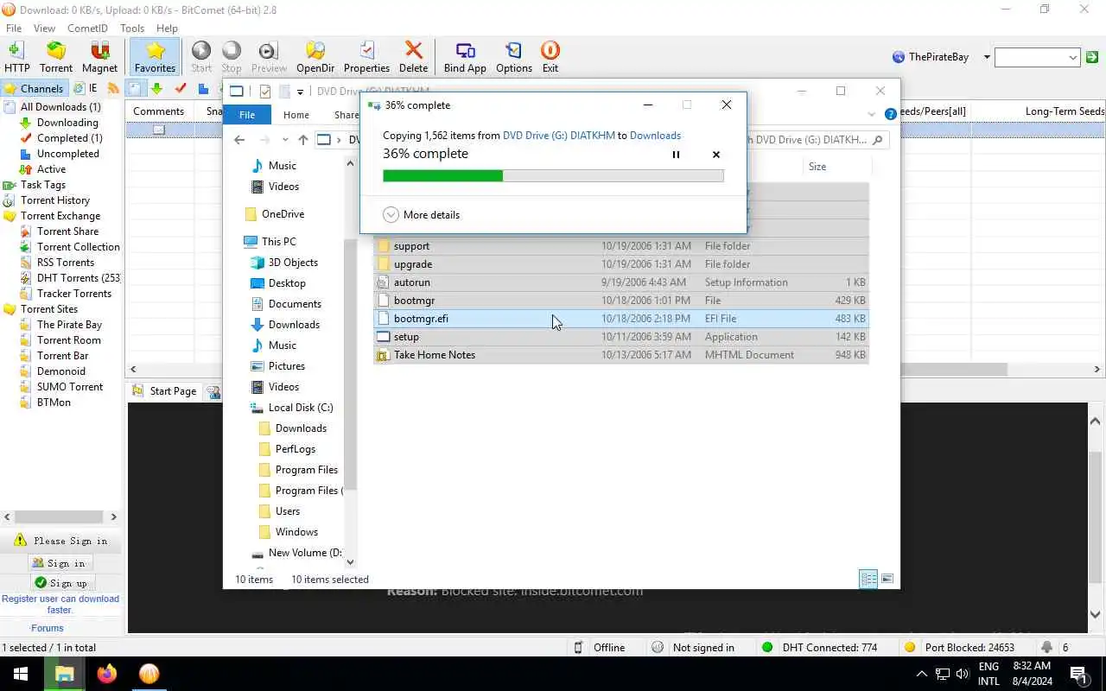Open BitComet Tools menu
1106x691 pixels.
point(132,29)
